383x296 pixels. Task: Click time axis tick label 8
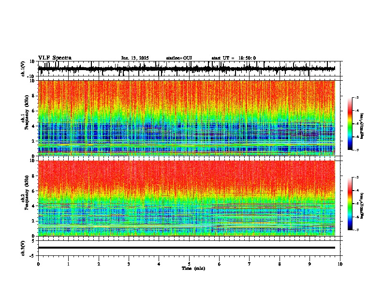(x=280, y=264)
